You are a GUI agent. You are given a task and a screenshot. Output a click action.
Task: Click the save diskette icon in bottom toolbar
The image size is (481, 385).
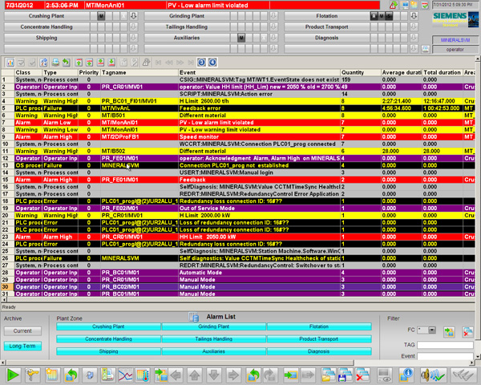pos(342,375)
